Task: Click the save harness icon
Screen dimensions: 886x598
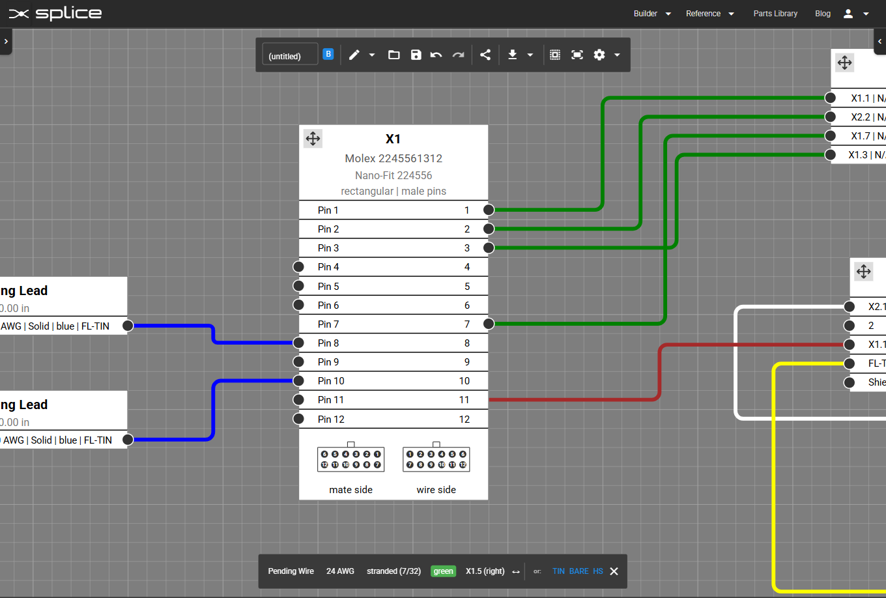Action: [416, 55]
